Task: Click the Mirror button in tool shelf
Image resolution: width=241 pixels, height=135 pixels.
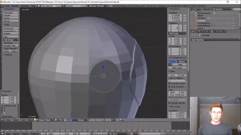Action: [11, 21]
